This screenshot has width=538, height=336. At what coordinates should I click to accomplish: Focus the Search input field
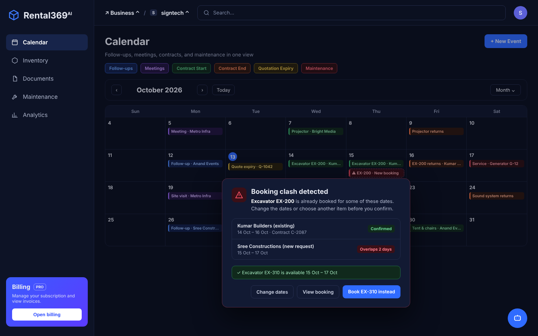(351, 13)
